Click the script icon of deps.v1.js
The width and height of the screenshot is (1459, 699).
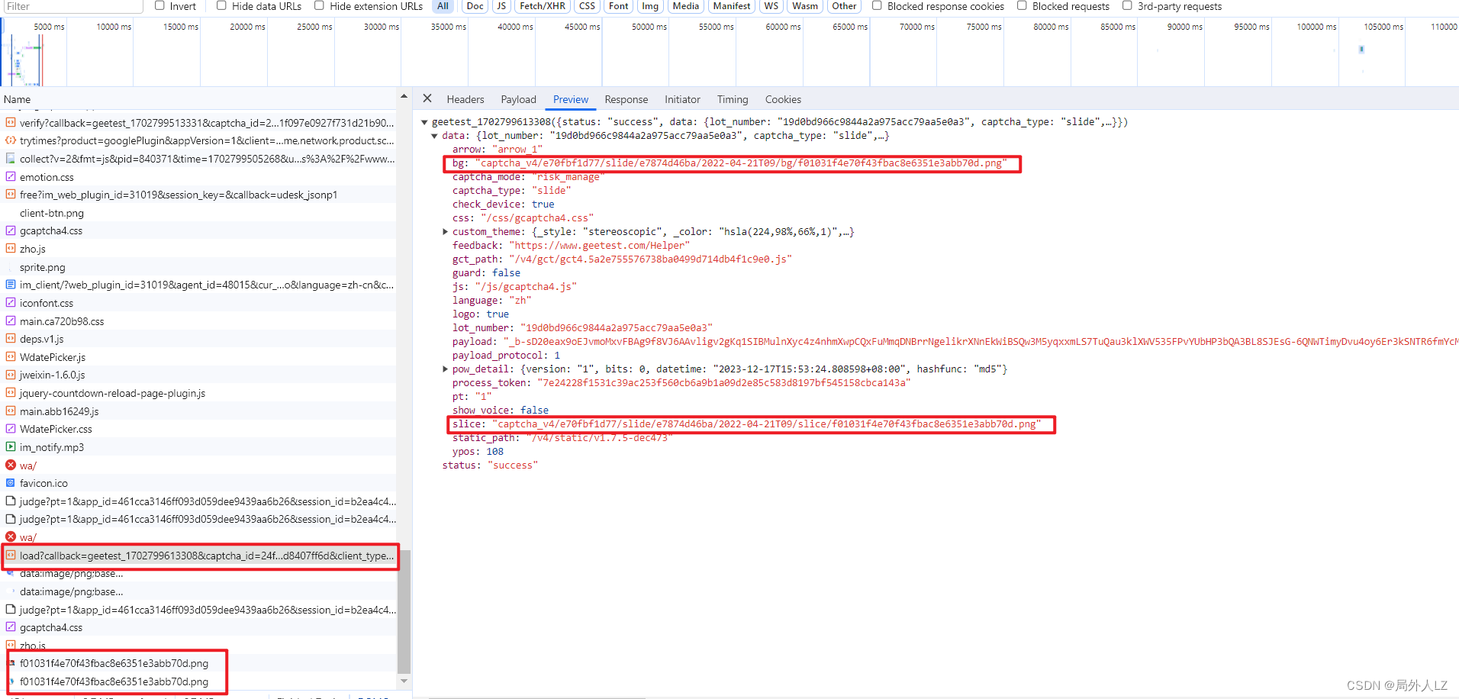(11, 338)
